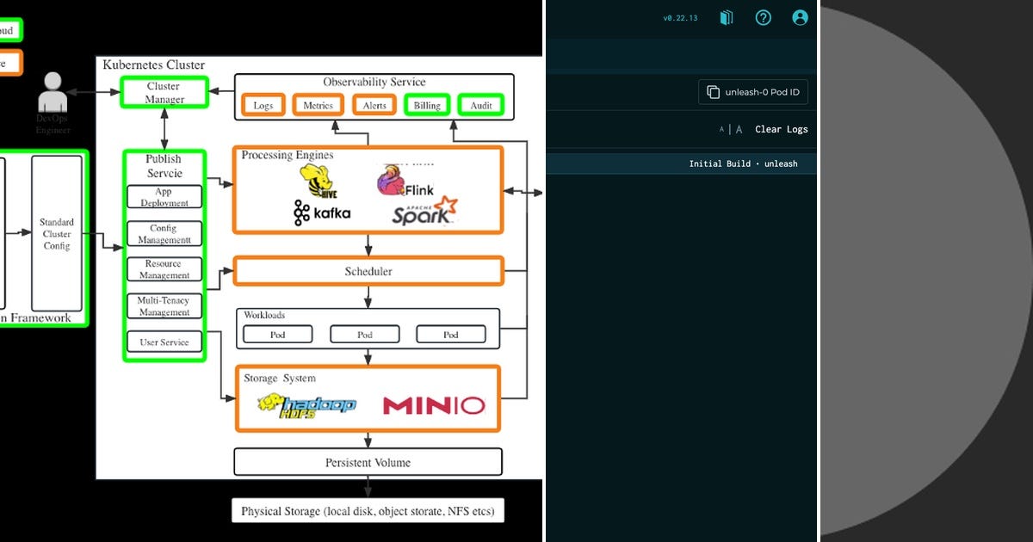Click the Clear Logs button
The height and width of the screenshot is (542, 1033).
click(782, 129)
